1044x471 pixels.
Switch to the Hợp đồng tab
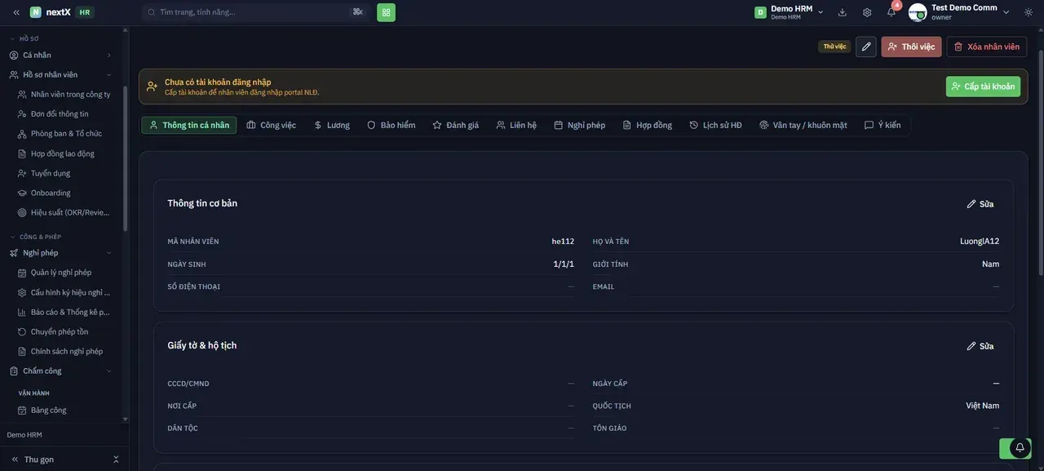point(648,125)
